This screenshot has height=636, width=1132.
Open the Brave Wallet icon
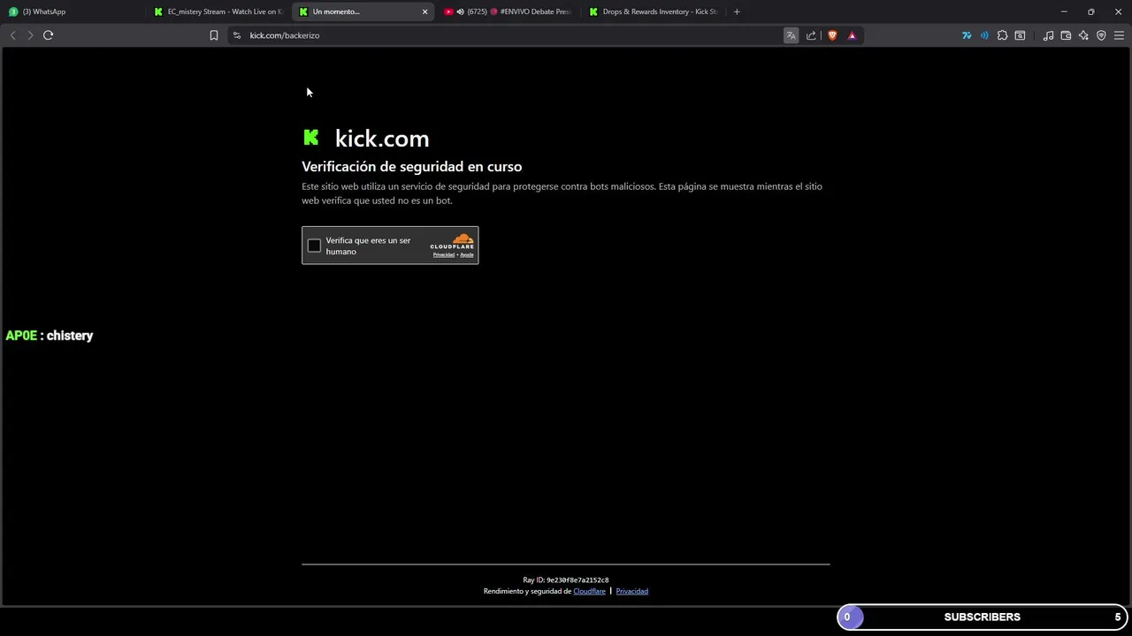click(x=1066, y=35)
